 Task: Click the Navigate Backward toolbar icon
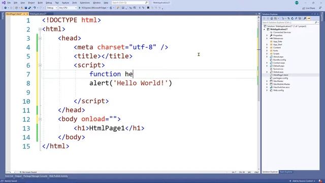pyautogui.click(x=6, y=8)
